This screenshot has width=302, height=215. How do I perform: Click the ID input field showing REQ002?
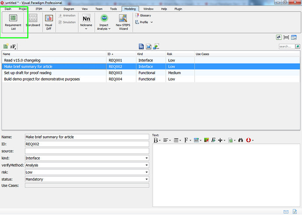(87, 144)
